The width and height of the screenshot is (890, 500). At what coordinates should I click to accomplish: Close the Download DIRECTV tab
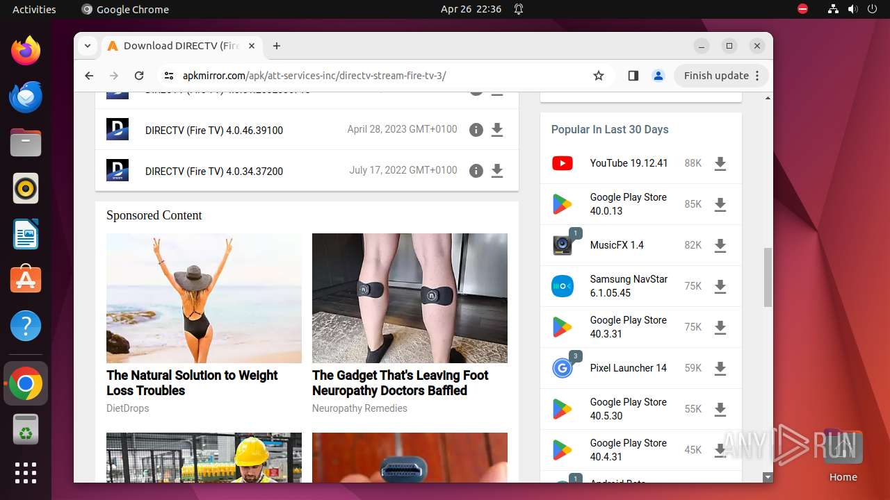[x=252, y=46]
